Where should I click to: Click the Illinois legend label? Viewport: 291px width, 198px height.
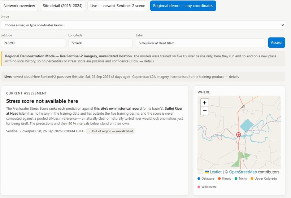coord(226,179)
